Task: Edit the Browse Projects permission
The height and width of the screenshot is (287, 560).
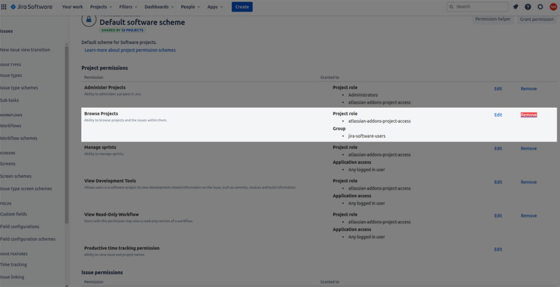Action: tap(498, 115)
